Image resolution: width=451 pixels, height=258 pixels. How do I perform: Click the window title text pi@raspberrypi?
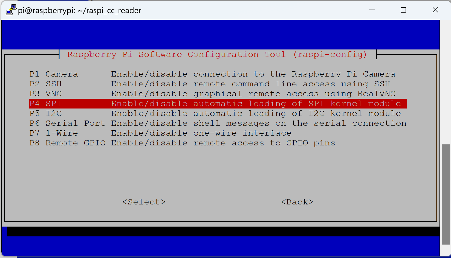point(80,10)
